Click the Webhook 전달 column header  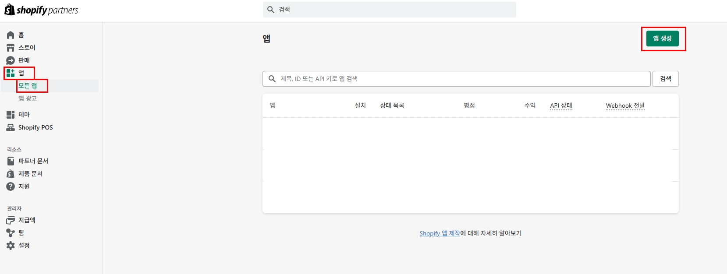(625, 105)
